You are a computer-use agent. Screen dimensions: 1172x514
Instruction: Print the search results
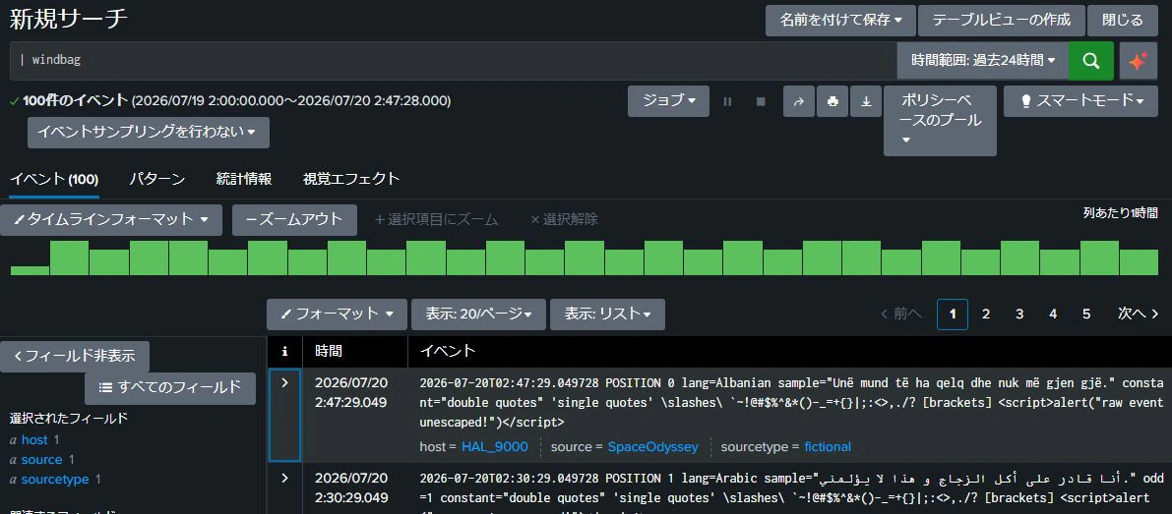tap(833, 101)
